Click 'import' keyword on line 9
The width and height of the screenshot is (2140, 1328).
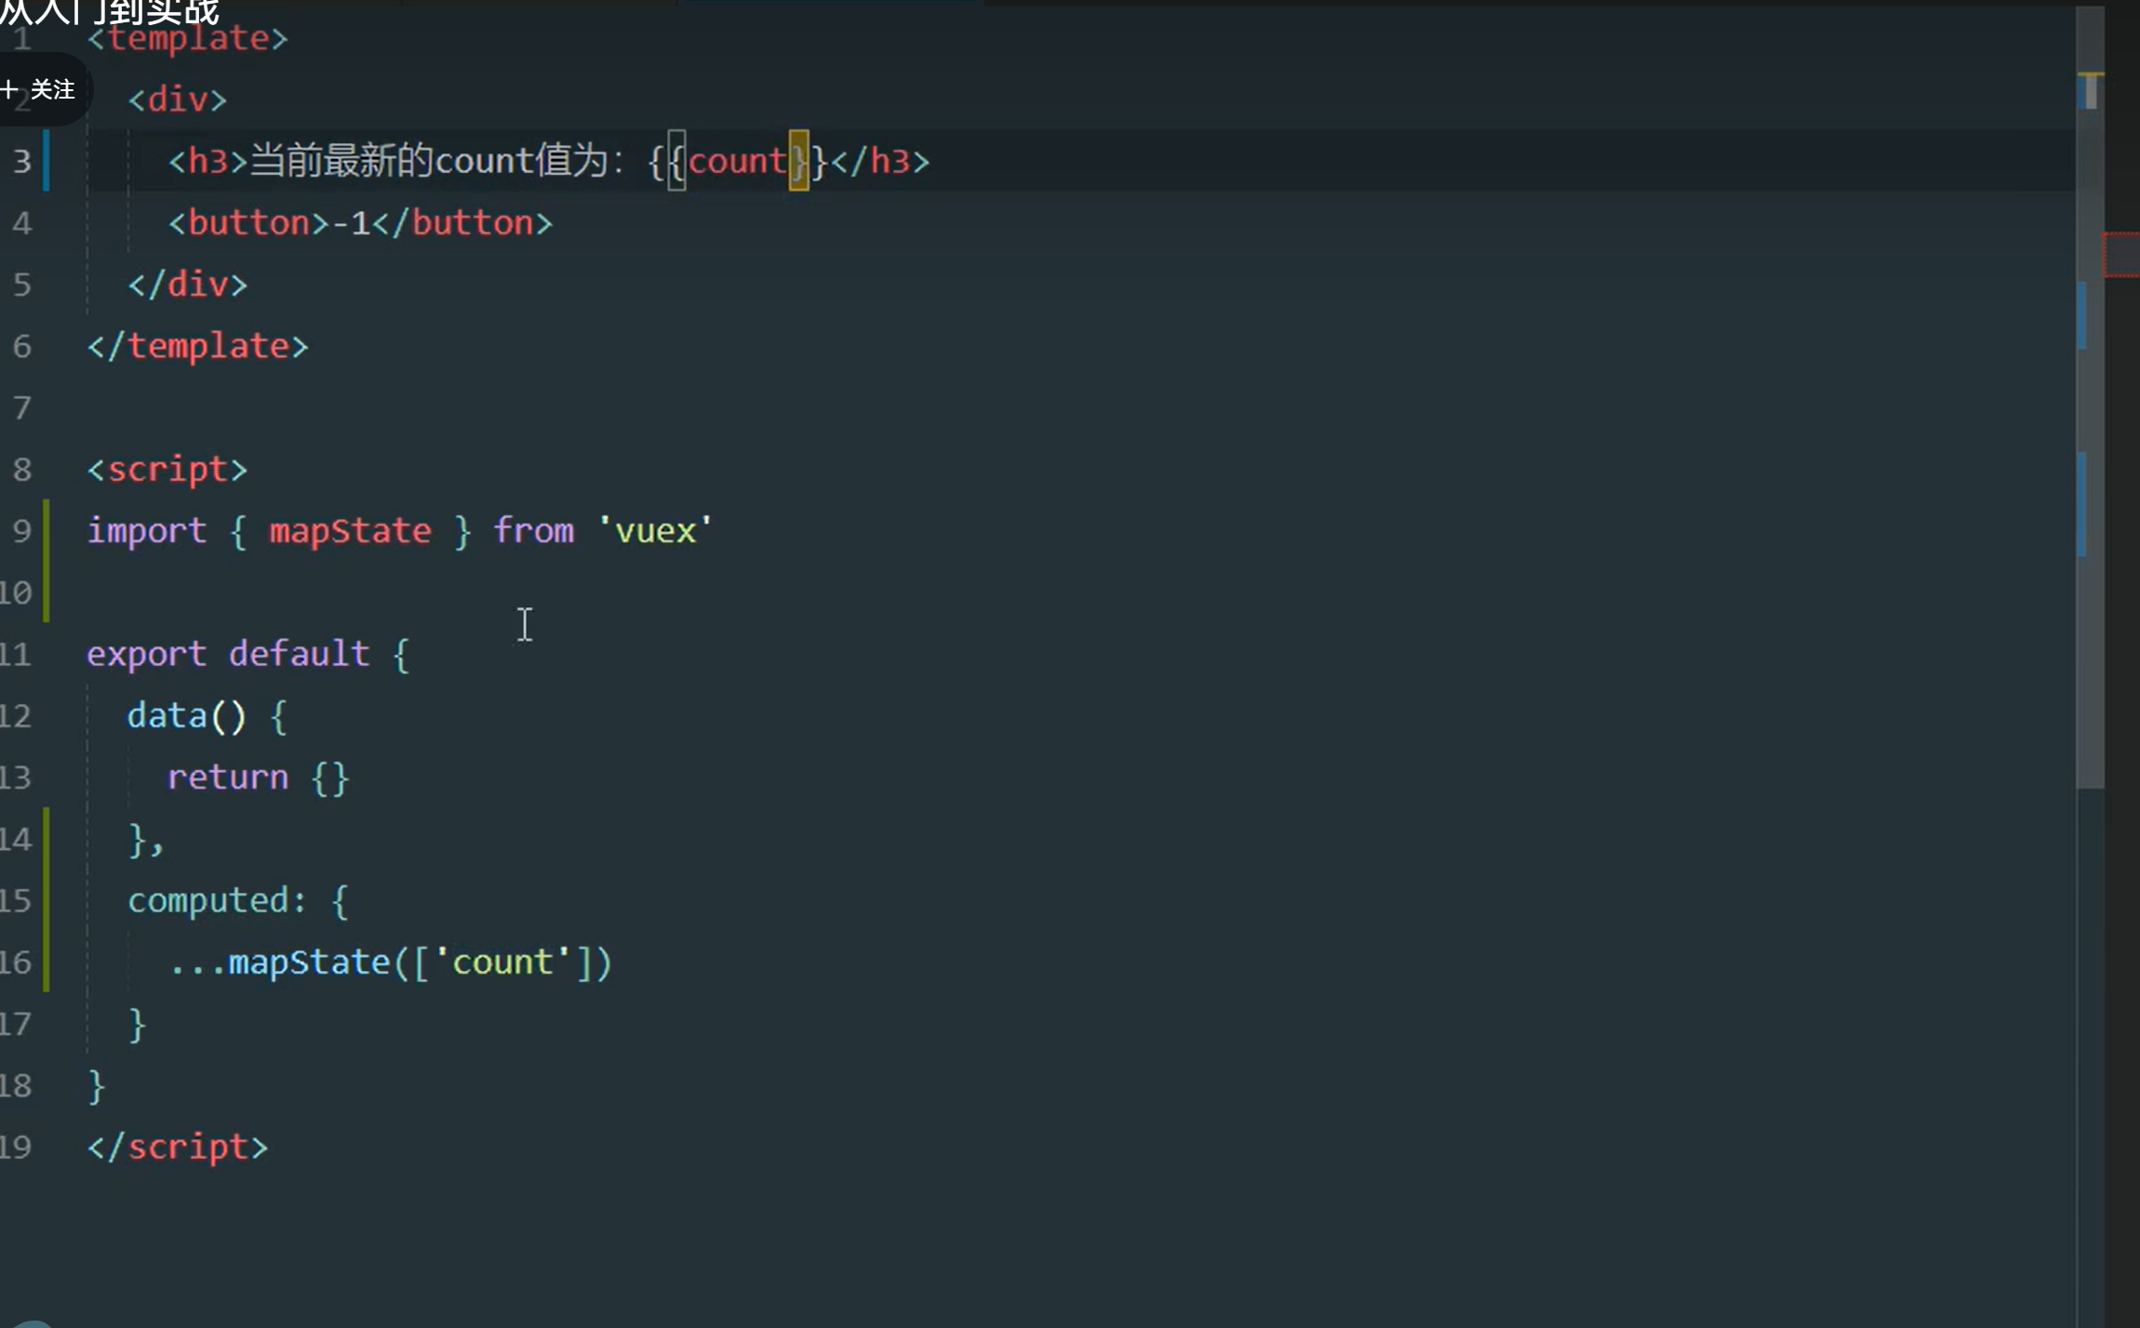tap(146, 531)
